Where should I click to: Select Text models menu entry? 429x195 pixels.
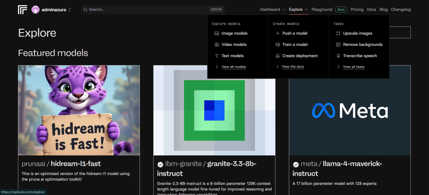pos(232,56)
